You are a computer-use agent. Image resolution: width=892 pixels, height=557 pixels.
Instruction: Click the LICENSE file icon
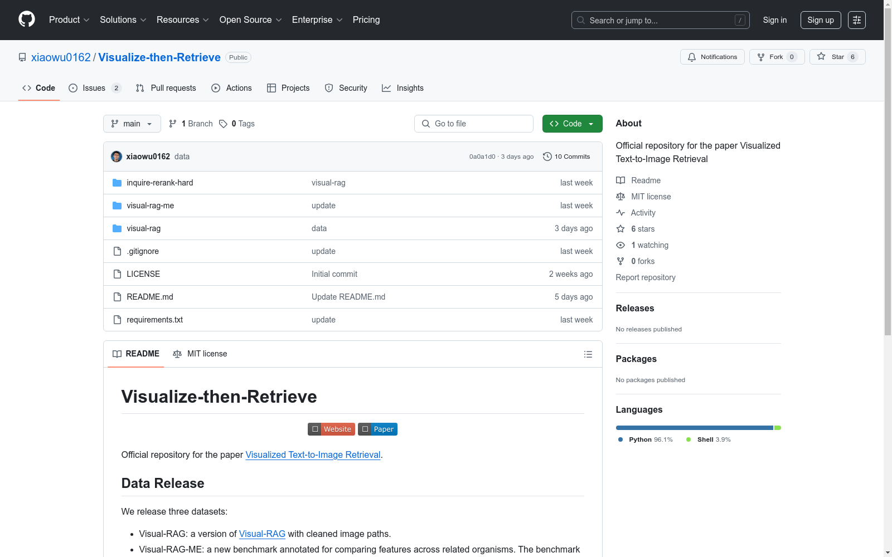(x=117, y=274)
